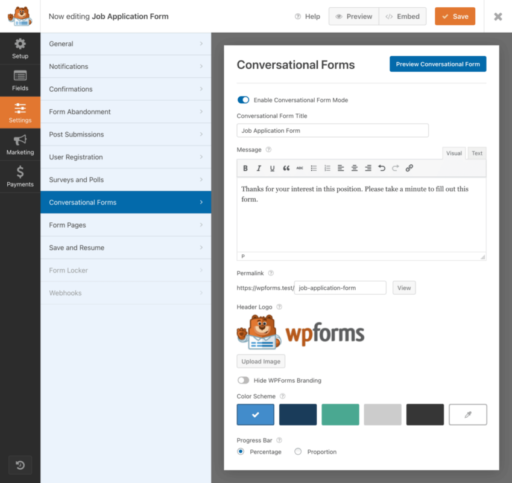Switch to the Text editor tab
Image resolution: width=512 pixels, height=483 pixels.
(x=476, y=153)
